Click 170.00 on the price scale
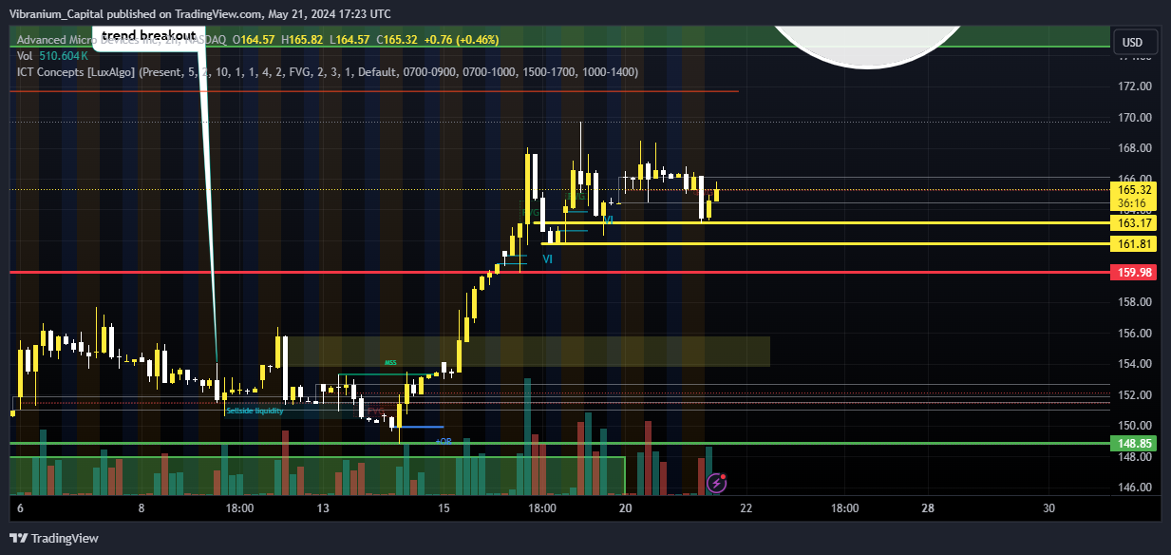 click(x=1135, y=118)
